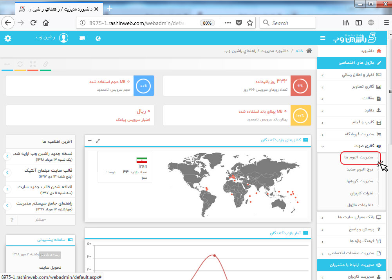Toggle the sidebar with the header hamburger icon

tap(323, 38)
